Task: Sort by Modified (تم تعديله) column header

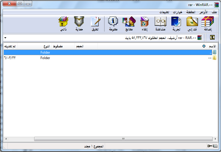Action: click(x=10, y=46)
